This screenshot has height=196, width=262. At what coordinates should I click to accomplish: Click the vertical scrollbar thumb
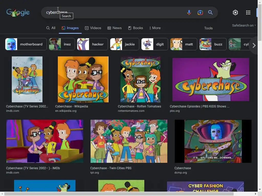[260, 22]
